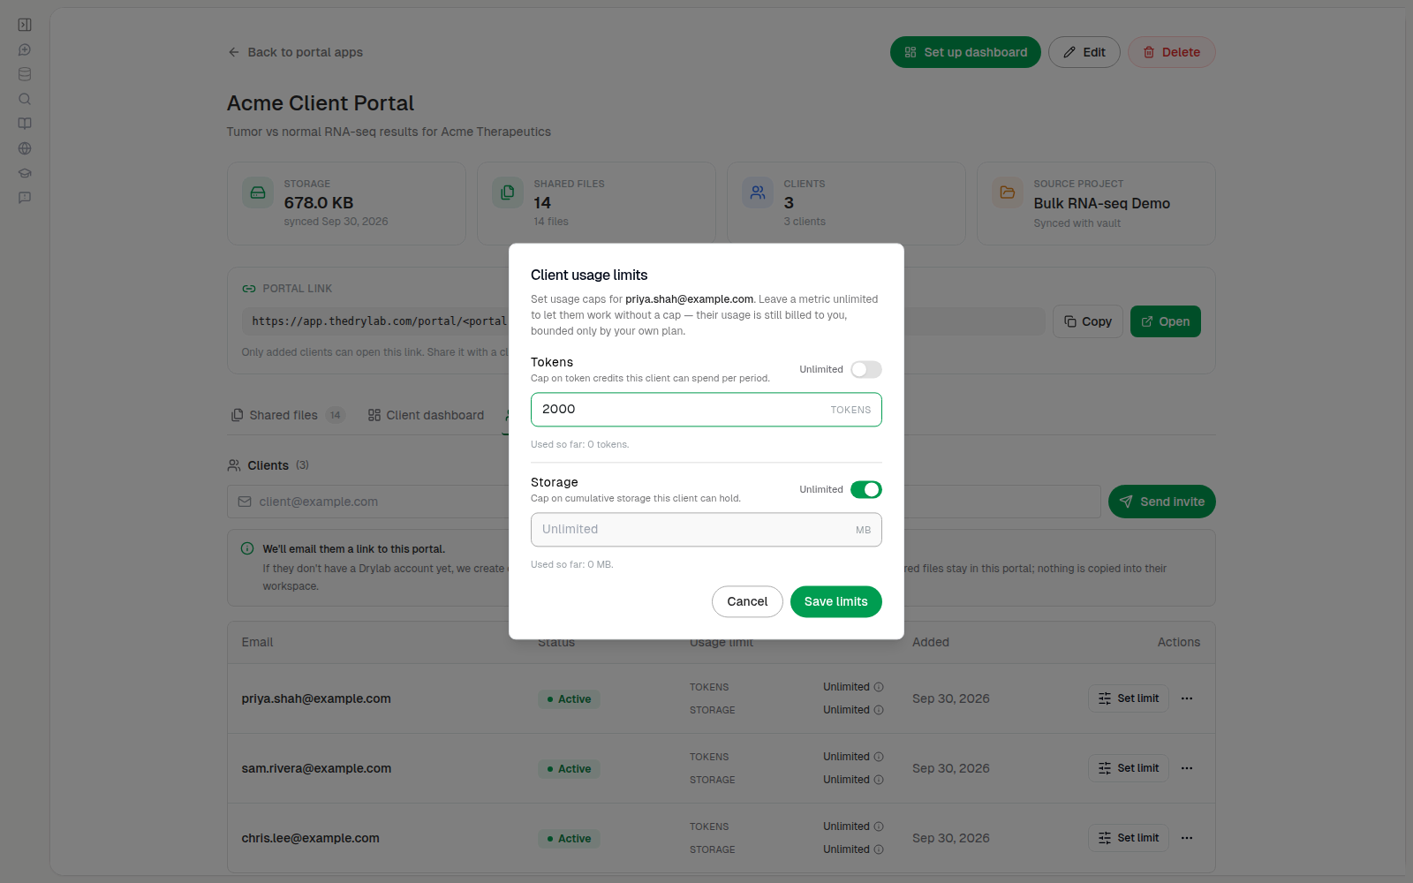Switch to the Shared files tab
Viewport: 1413px width, 883px height.
(287, 415)
